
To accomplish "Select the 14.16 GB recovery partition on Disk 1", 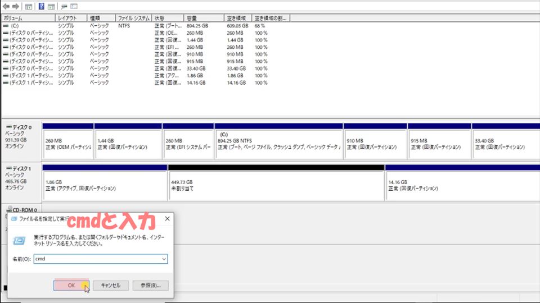I will point(462,186).
